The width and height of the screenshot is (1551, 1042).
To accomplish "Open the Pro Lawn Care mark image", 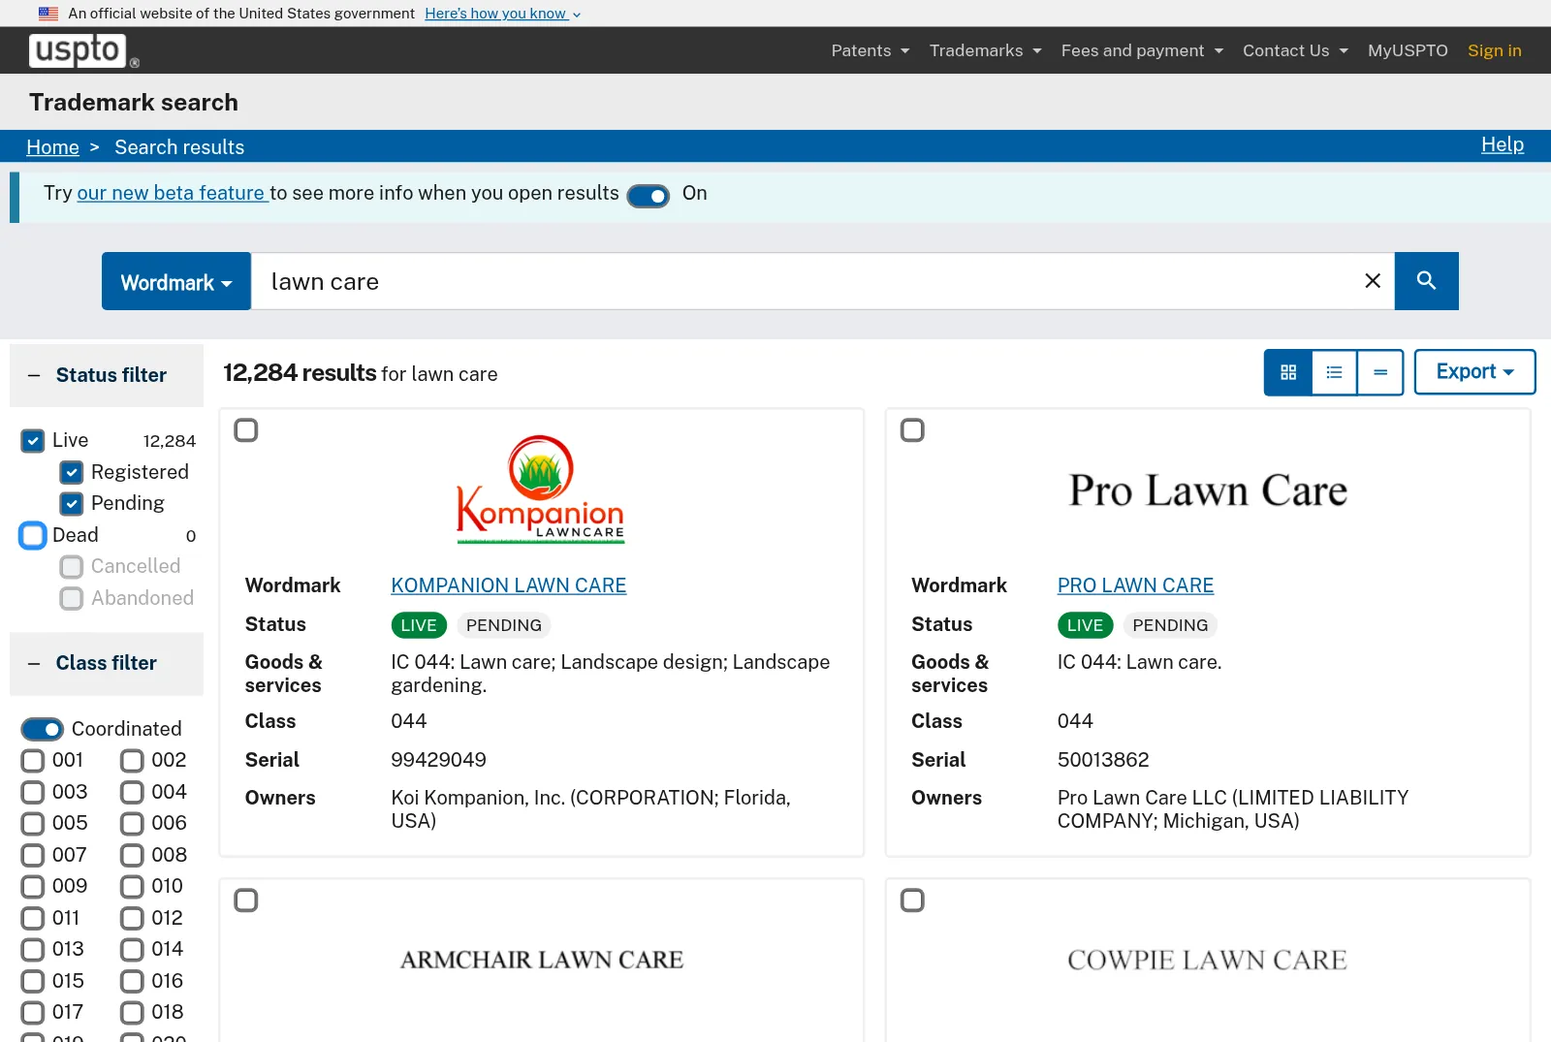I will (1208, 490).
